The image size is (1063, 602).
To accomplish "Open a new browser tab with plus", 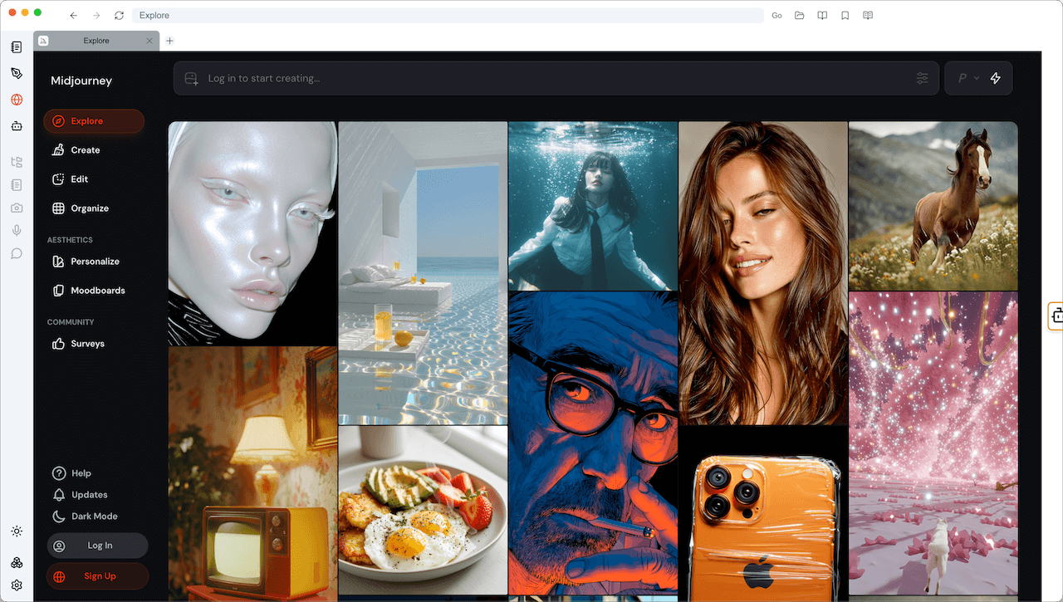I will coord(169,41).
